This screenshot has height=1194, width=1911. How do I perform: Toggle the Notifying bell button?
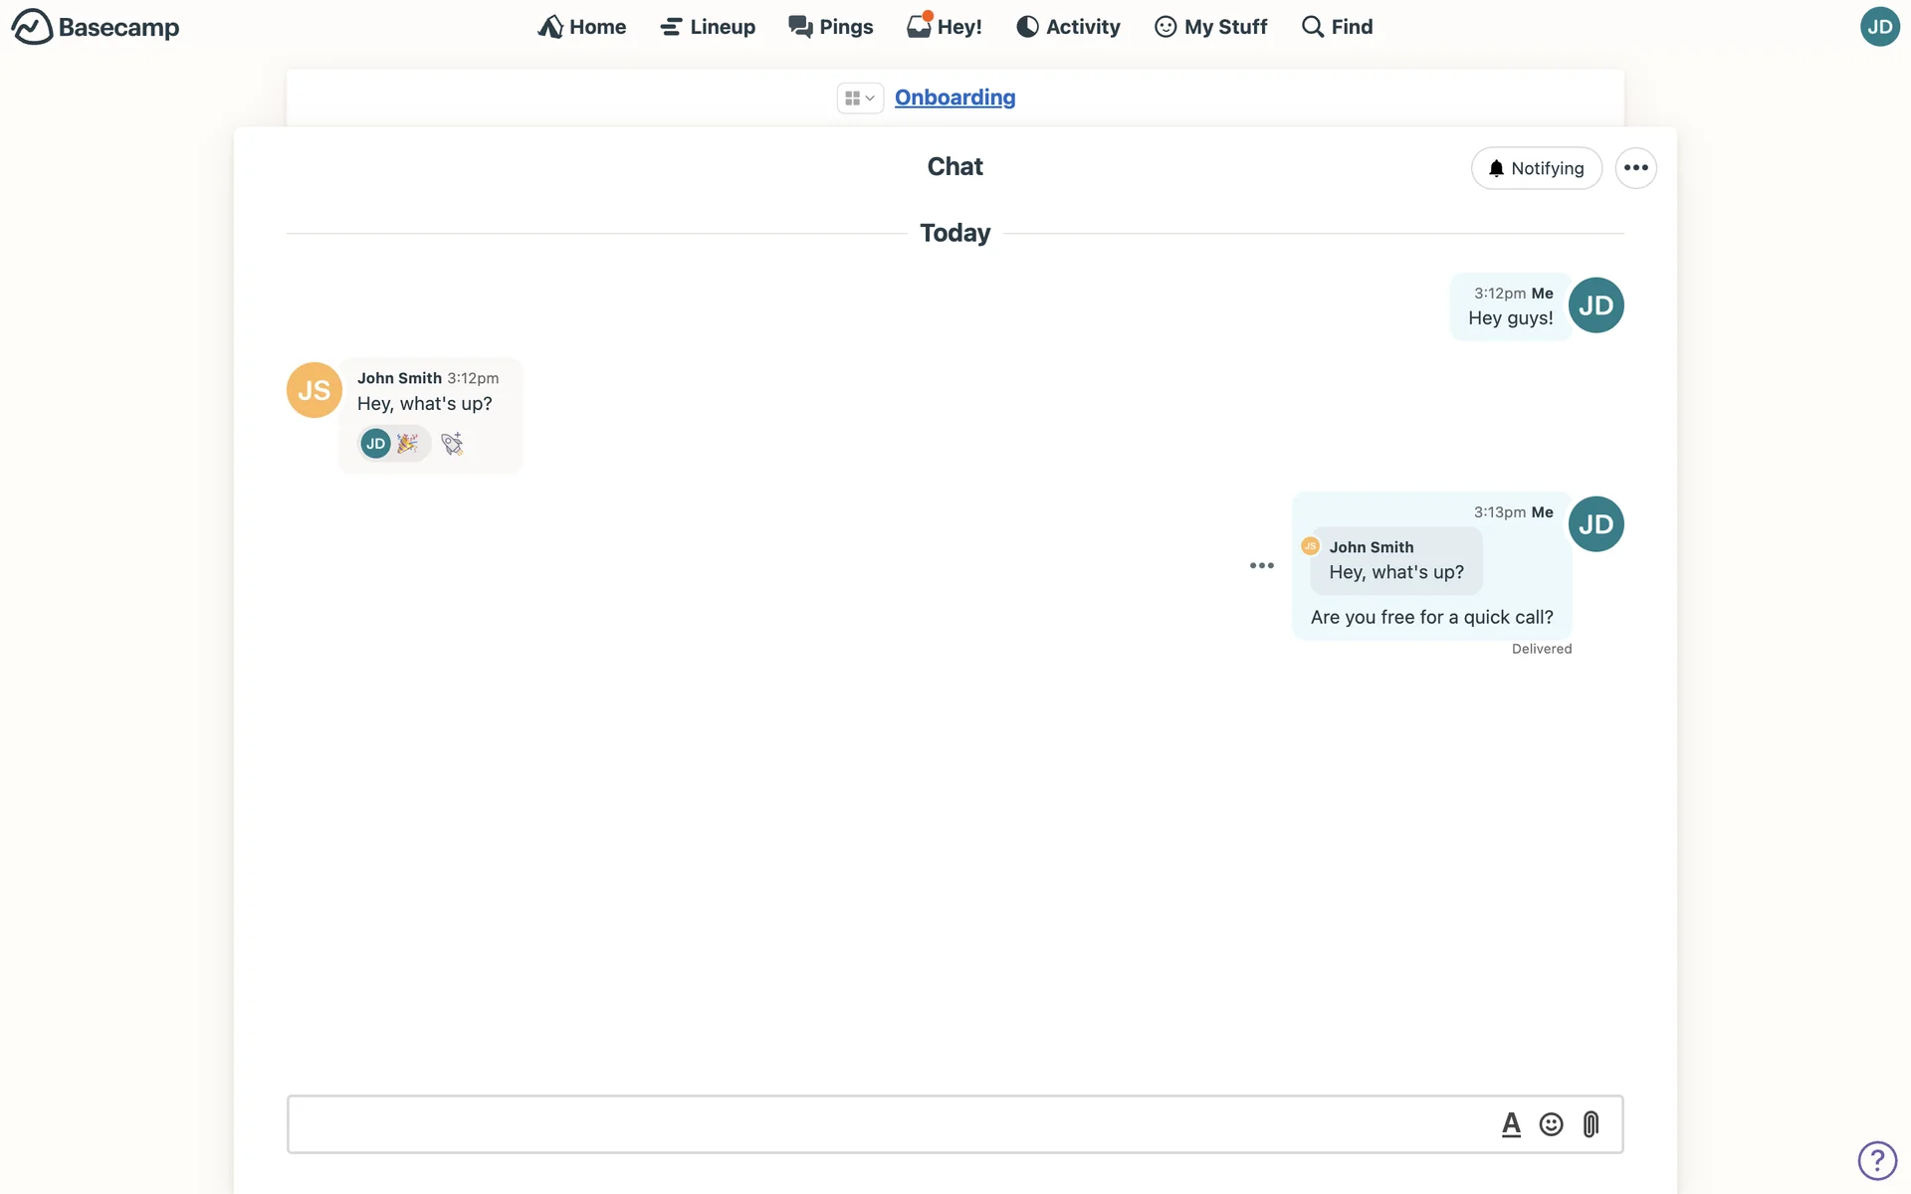(1536, 168)
